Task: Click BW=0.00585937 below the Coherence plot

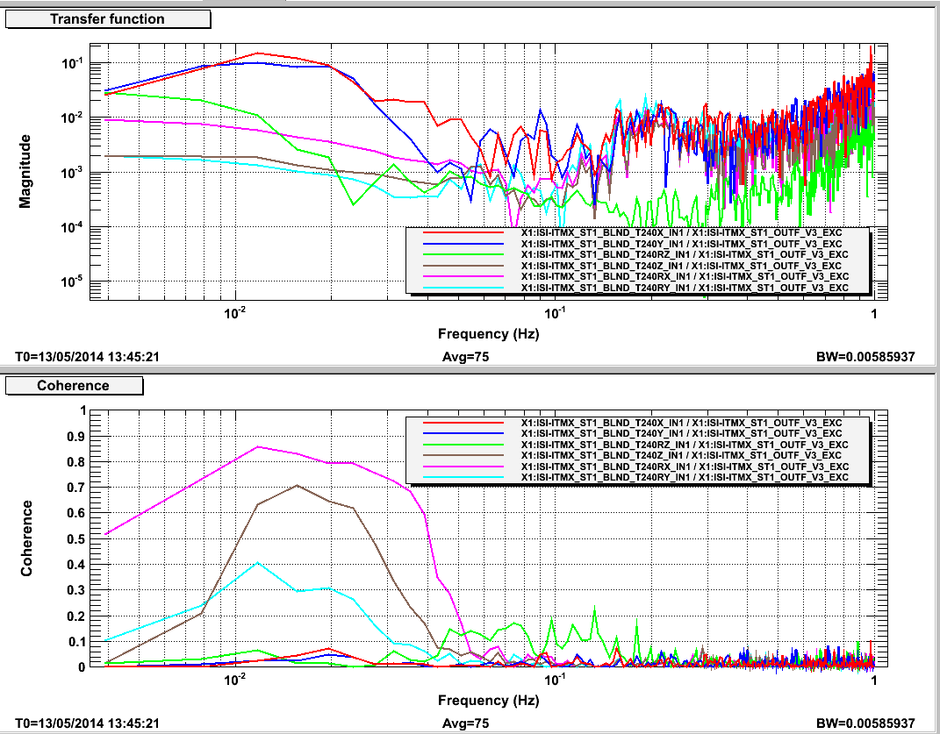Action: [865, 723]
